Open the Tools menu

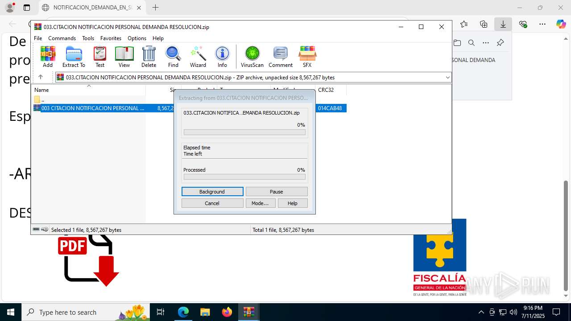coord(88,38)
